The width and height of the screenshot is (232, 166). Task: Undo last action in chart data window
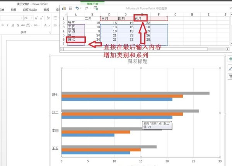77,8
